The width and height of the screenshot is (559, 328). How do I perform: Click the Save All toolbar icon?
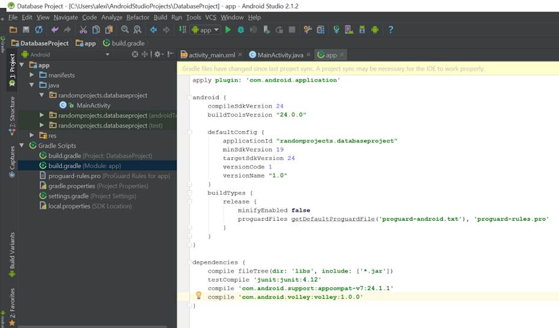pos(26,29)
